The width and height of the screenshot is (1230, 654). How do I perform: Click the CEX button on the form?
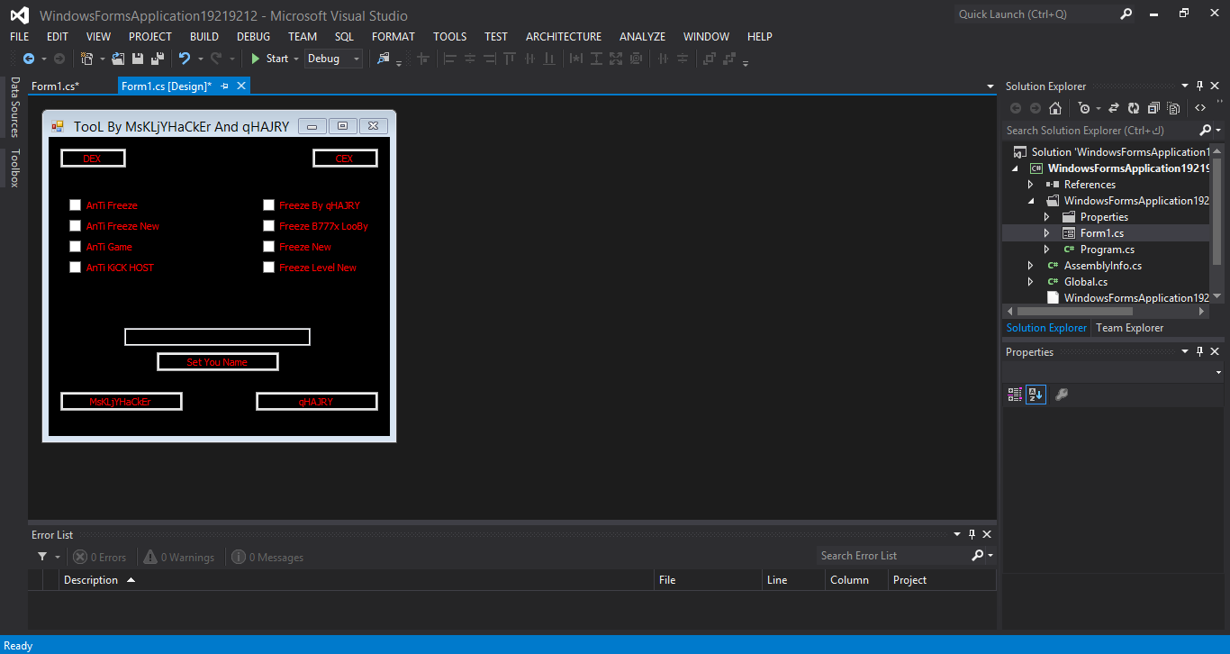(345, 159)
